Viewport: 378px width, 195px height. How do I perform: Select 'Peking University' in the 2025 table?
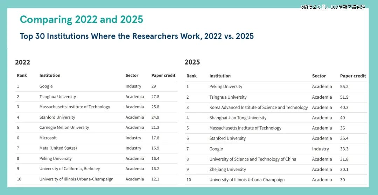[x=226, y=87]
